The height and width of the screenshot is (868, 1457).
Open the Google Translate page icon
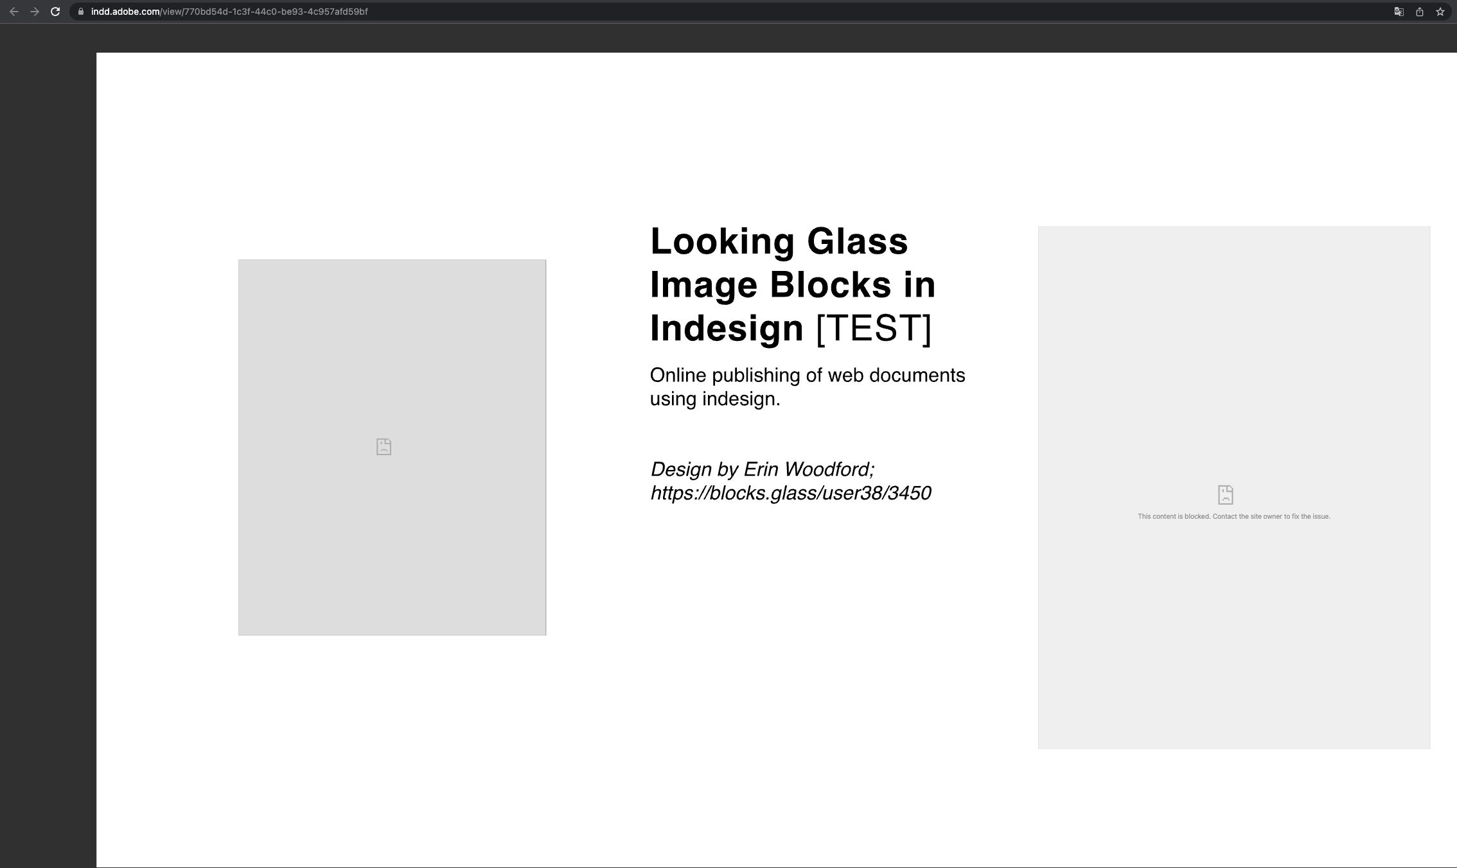pos(1399,12)
